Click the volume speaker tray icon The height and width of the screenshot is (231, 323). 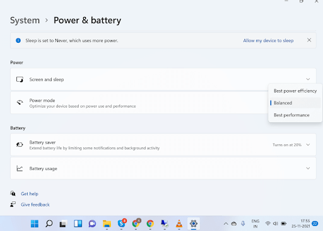(x=276, y=223)
